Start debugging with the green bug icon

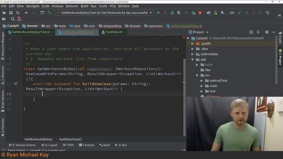point(172,13)
